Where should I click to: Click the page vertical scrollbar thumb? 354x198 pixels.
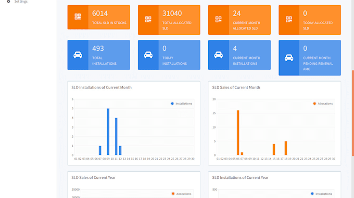coord(353,114)
